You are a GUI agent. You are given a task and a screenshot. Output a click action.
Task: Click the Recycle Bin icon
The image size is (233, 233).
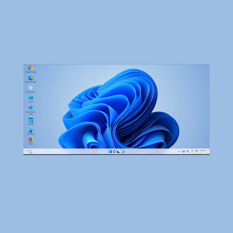pos(31,88)
